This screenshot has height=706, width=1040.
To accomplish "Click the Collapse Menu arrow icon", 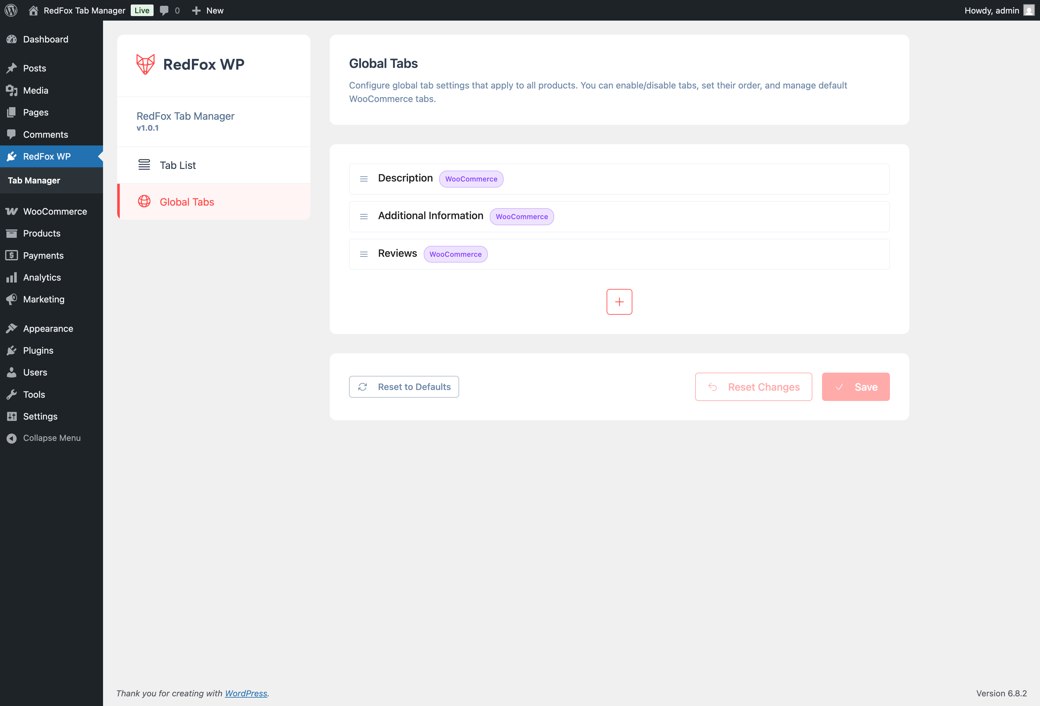I will (x=12, y=439).
